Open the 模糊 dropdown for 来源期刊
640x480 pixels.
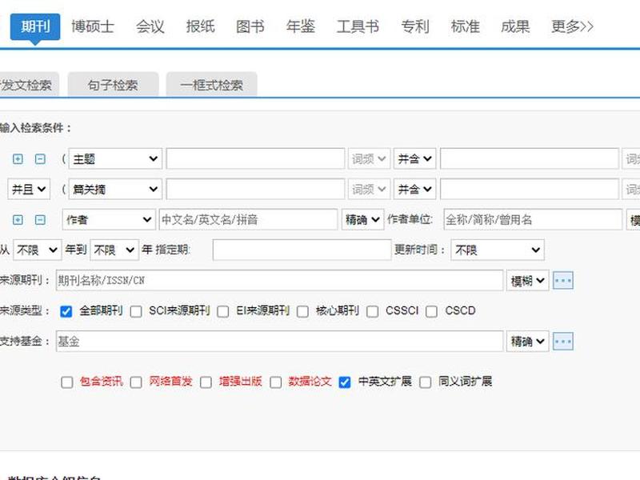[528, 281]
